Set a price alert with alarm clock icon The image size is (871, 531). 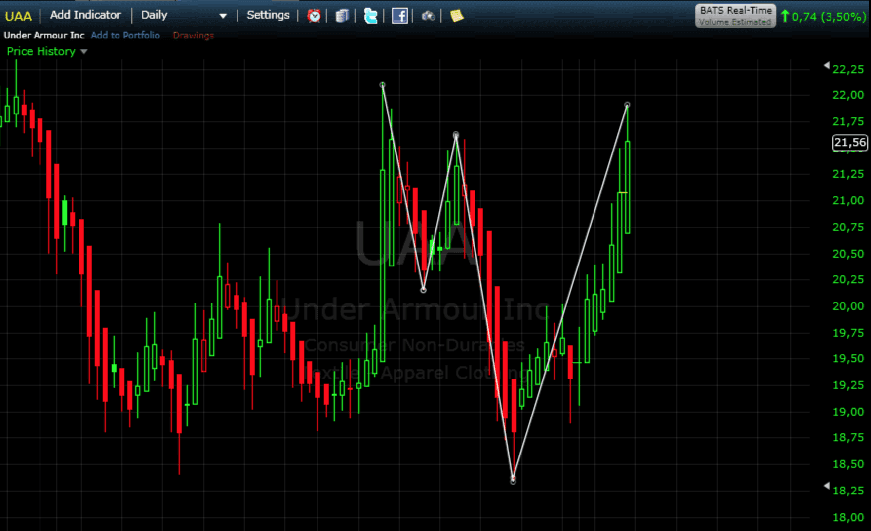click(314, 16)
